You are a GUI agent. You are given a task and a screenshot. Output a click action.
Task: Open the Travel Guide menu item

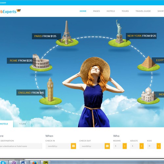coord(143,11)
